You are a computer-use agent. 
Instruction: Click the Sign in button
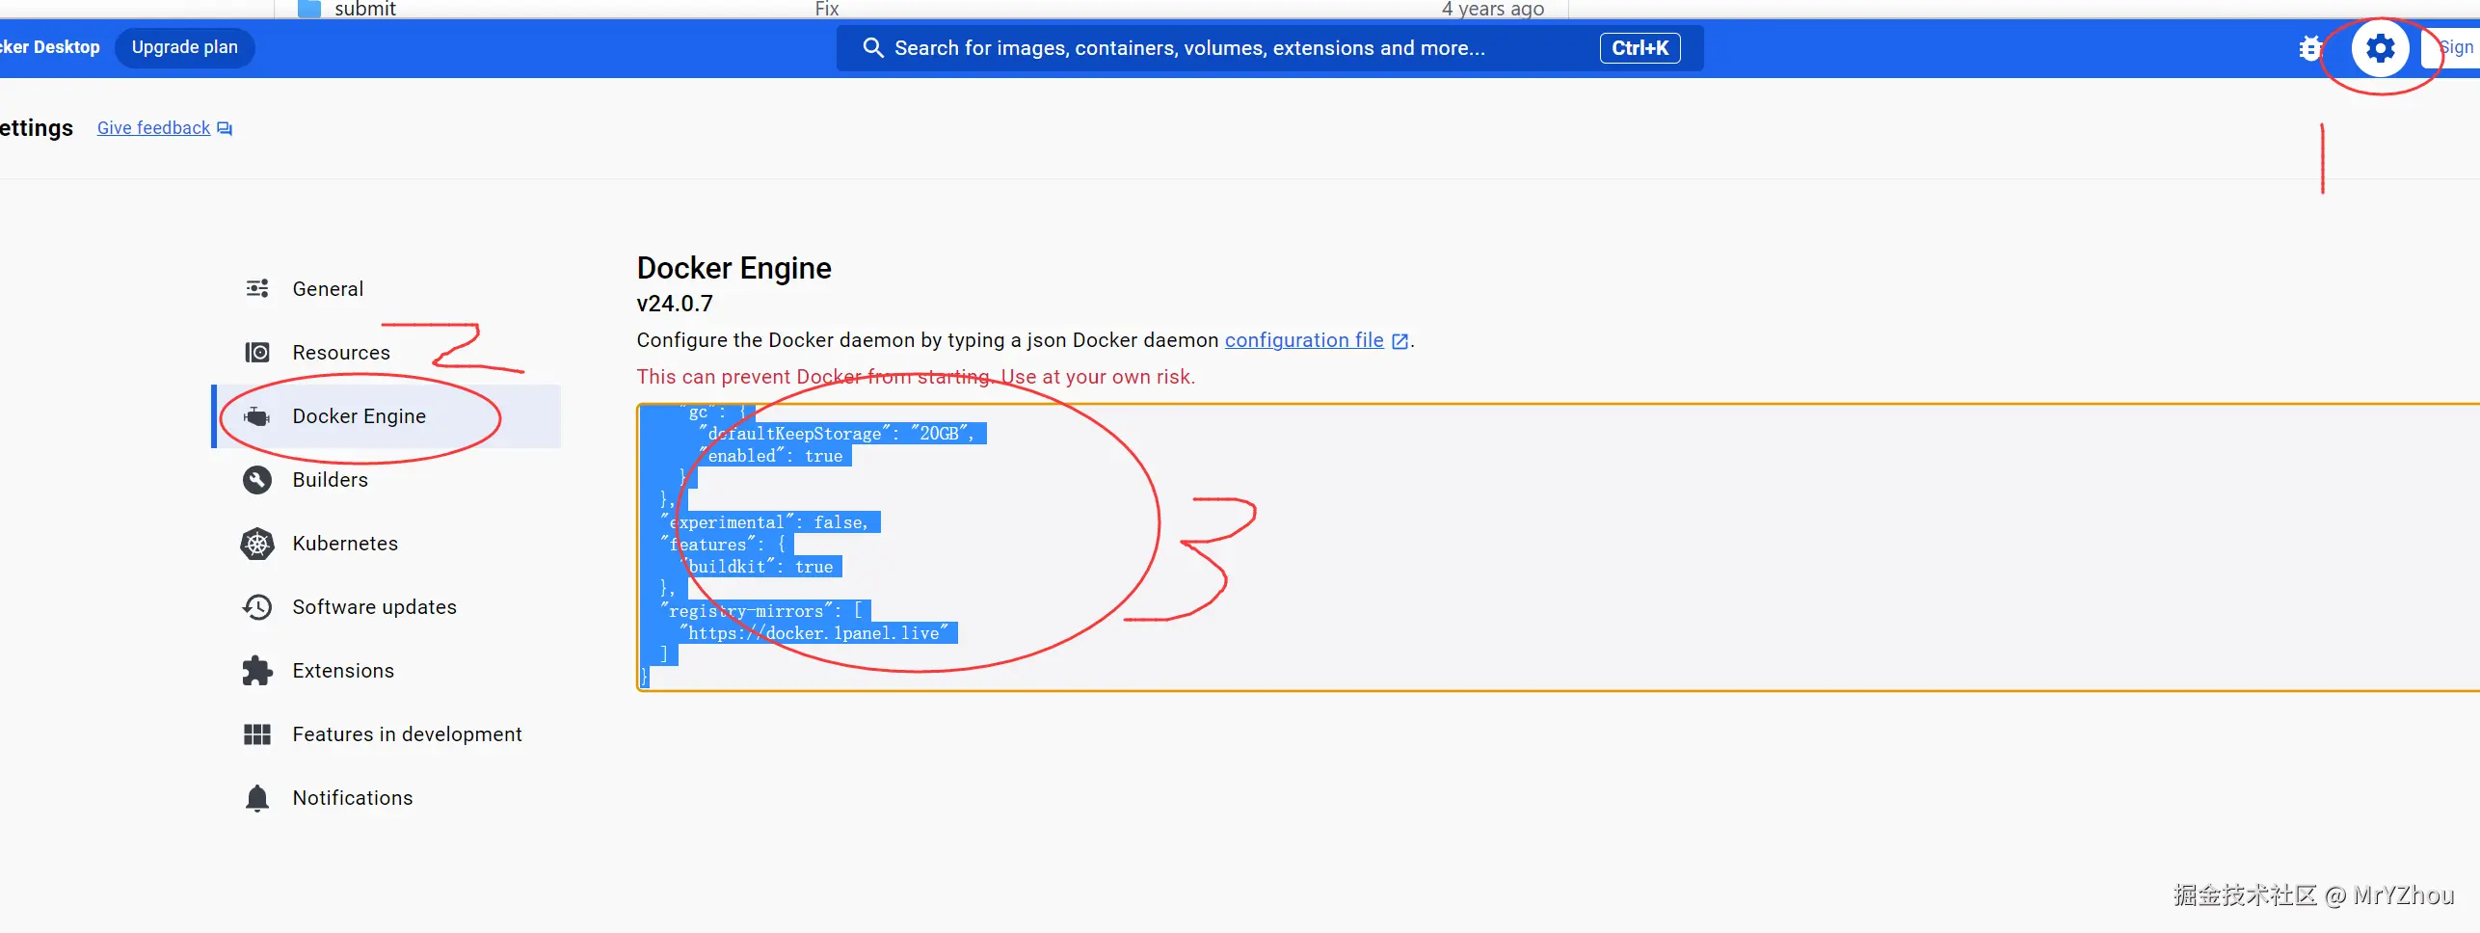2452,48
